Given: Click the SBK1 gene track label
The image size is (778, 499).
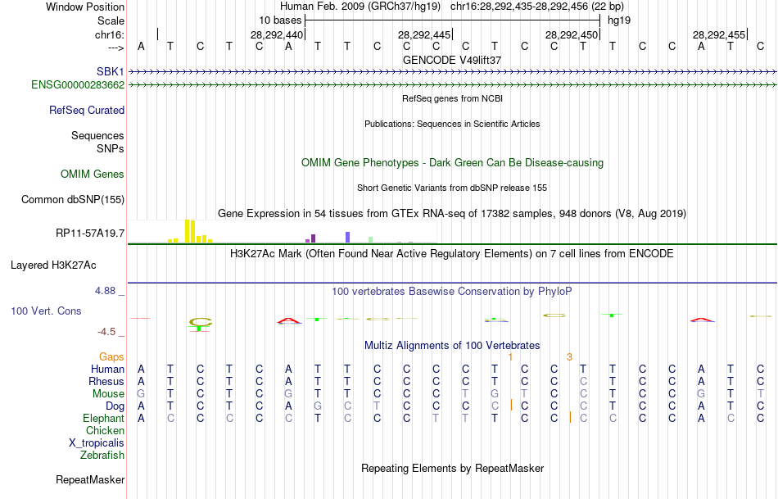Looking at the screenshot, I should coord(111,72).
